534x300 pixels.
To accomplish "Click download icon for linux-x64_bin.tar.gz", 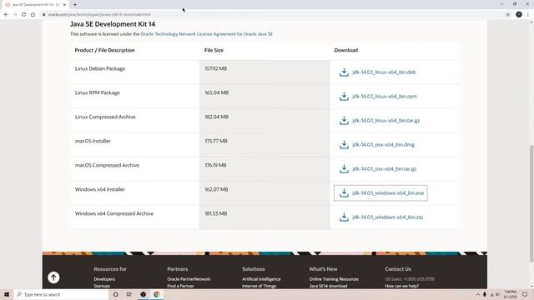I will point(344,120).
